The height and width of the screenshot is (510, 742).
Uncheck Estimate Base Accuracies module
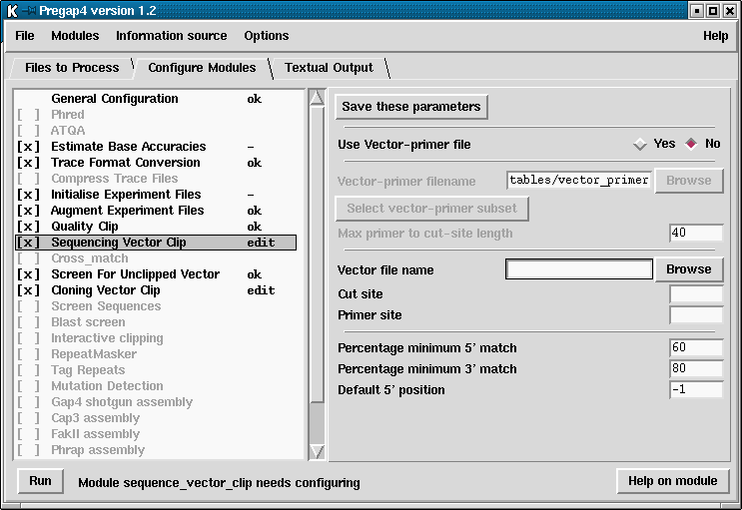(x=29, y=147)
